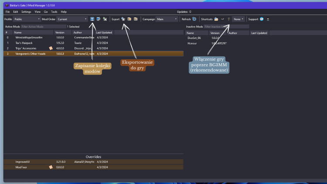Image resolution: width=327 pixels, height=184 pixels.
Task: Click the orange tag icon on Trips' Accessories
Action: pyautogui.click(x=51, y=48)
